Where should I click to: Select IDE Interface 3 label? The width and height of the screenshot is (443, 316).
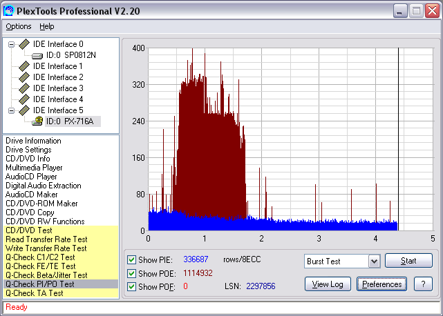coord(57,88)
